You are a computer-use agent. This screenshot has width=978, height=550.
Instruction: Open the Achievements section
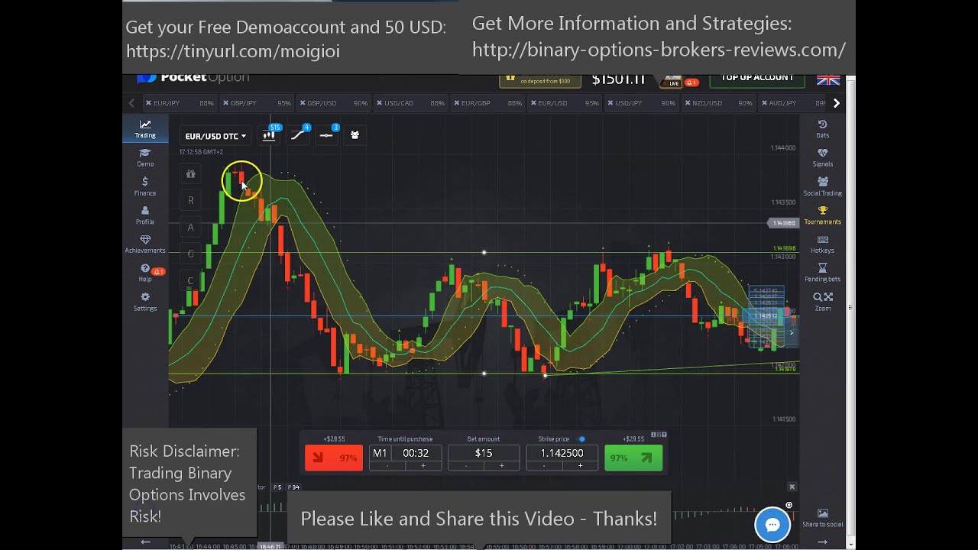(x=145, y=244)
